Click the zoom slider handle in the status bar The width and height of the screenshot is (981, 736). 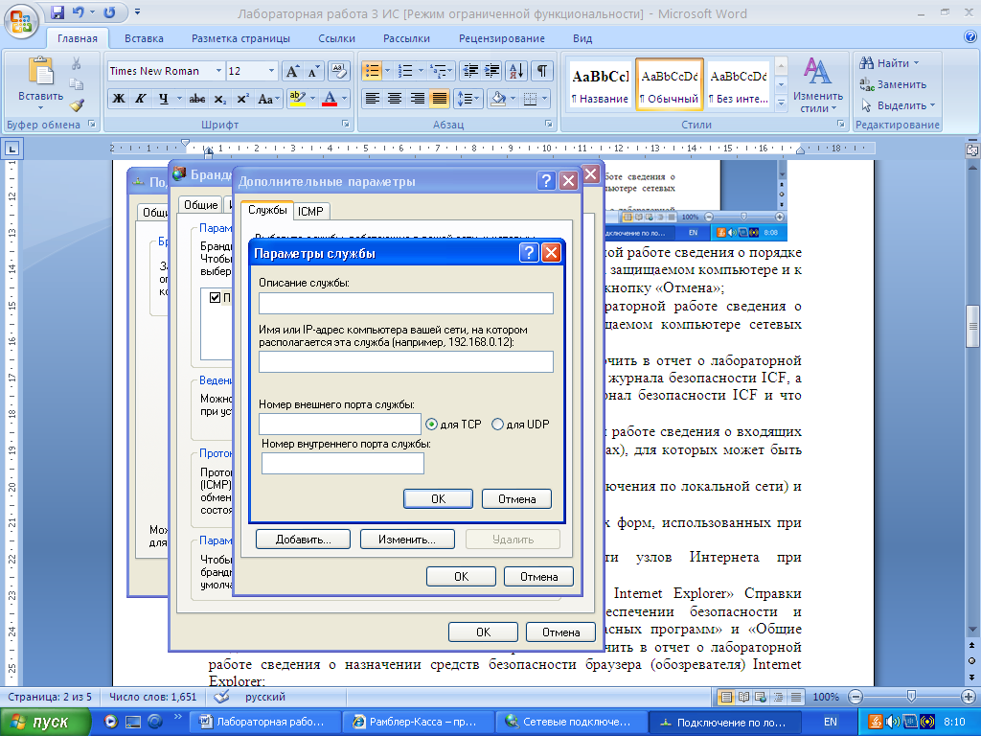[x=911, y=697]
